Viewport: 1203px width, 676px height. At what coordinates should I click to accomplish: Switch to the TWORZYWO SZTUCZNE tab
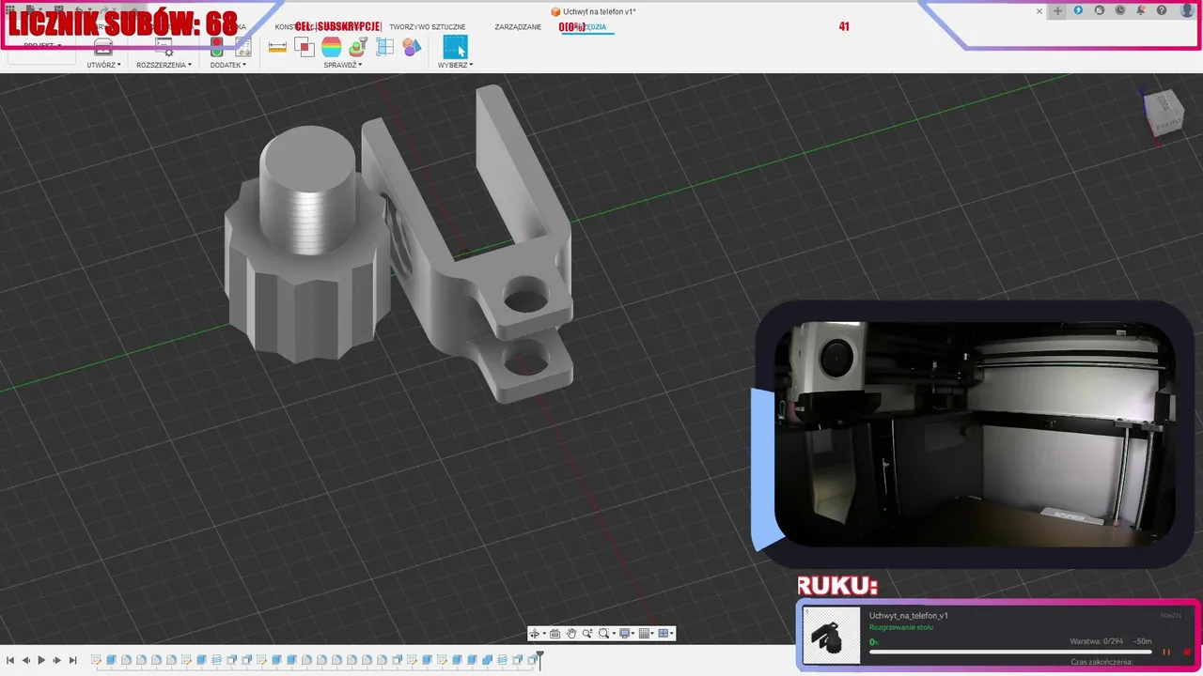coord(428,27)
